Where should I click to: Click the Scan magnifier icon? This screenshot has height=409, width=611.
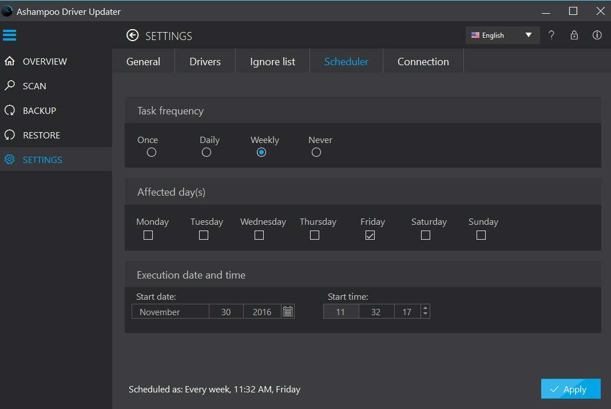(10, 86)
